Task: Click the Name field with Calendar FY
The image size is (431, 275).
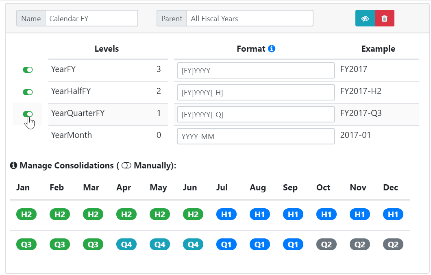Action: (91, 18)
